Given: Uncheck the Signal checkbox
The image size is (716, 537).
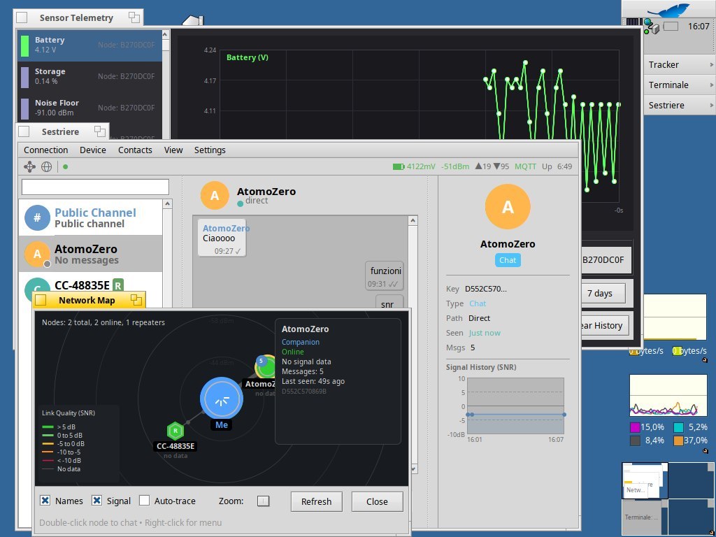Looking at the screenshot, I should coord(97,501).
